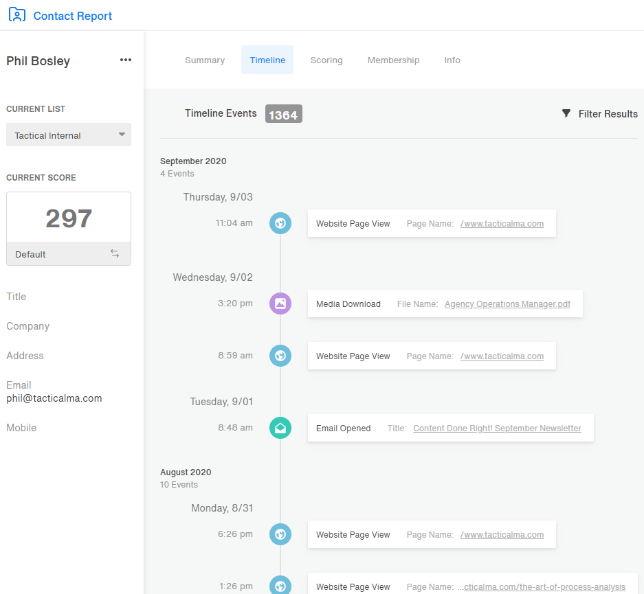Image resolution: width=644 pixels, height=594 pixels.
Task: Click the phil@tacticalma.com email address
Action: (54, 398)
